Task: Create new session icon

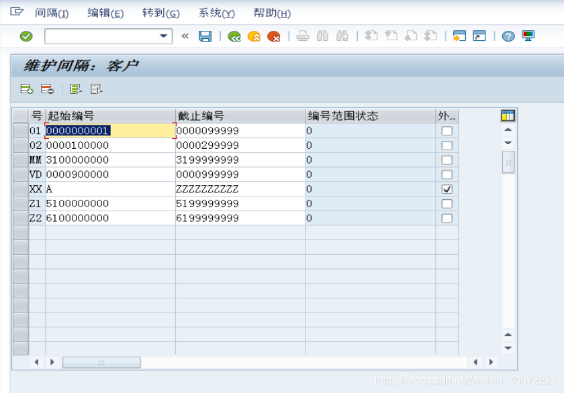Action: (459, 36)
